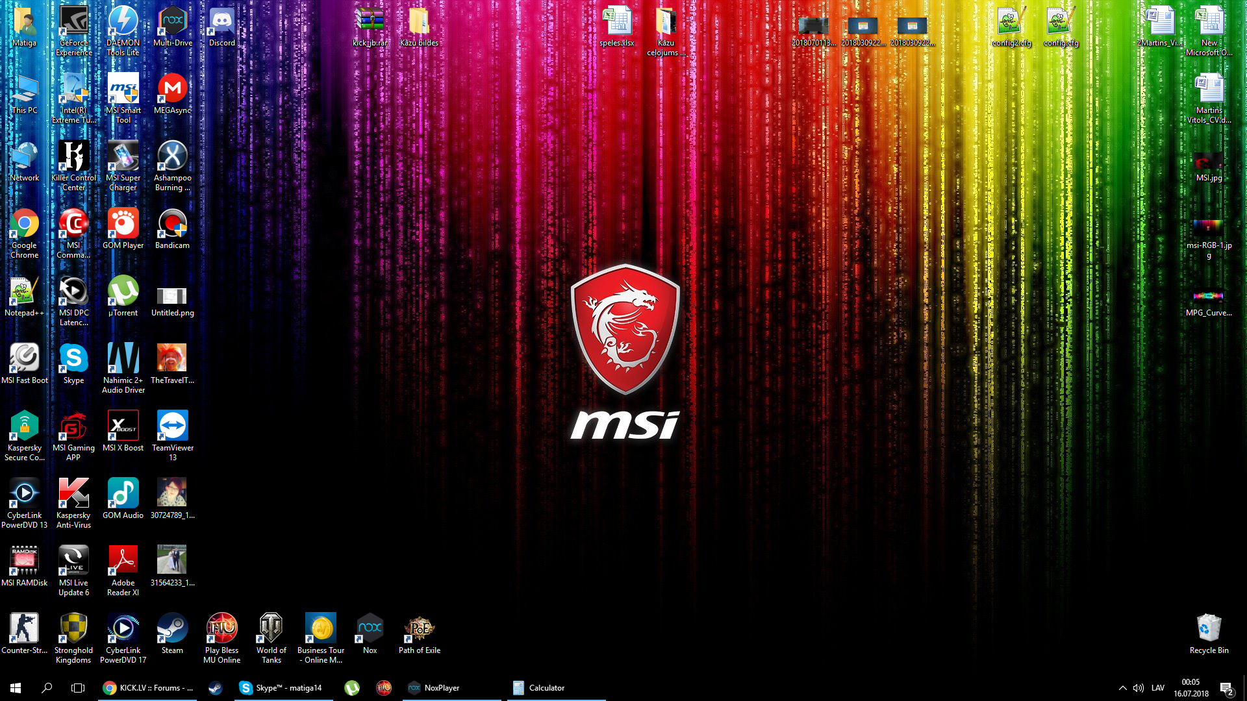Open the volume control in tray
The width and height of the screenshot is (1247, 701).
point(1139,688)
